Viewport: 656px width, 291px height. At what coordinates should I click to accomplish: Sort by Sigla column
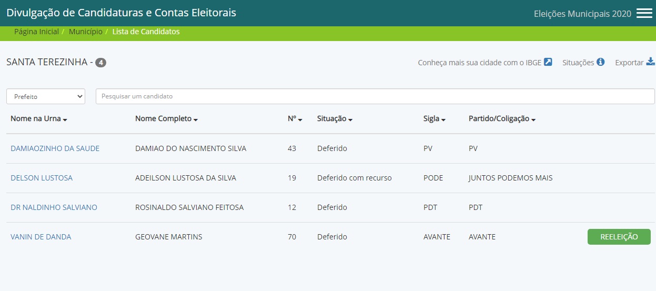point(434,119)
